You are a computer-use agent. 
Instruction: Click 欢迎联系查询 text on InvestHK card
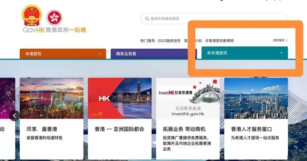pyautogui.click(x=188, y=109)
